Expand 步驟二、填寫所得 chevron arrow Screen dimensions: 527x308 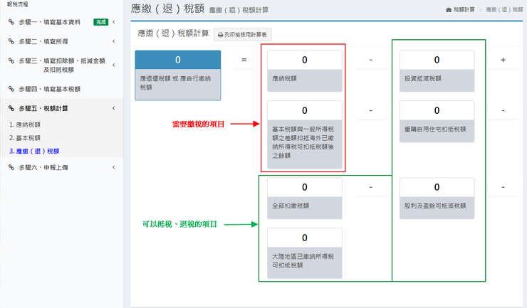click(x=114, y=41)
